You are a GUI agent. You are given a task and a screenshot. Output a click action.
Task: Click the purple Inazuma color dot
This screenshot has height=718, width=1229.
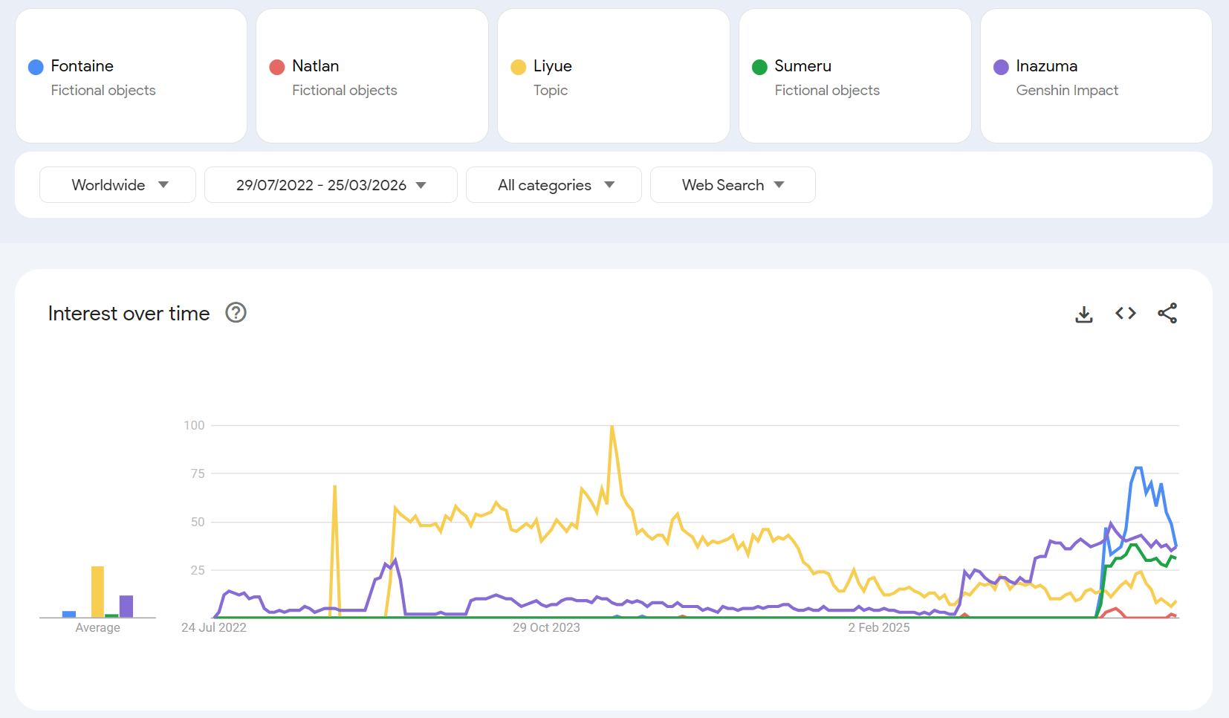[x=1001, y=68]
